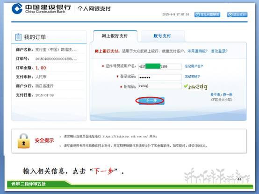Screen dimensions: 259x194
Task: Click the https://ibsbjstar.ccb.com.cn/ address text
Action: [x=125, y=137]
